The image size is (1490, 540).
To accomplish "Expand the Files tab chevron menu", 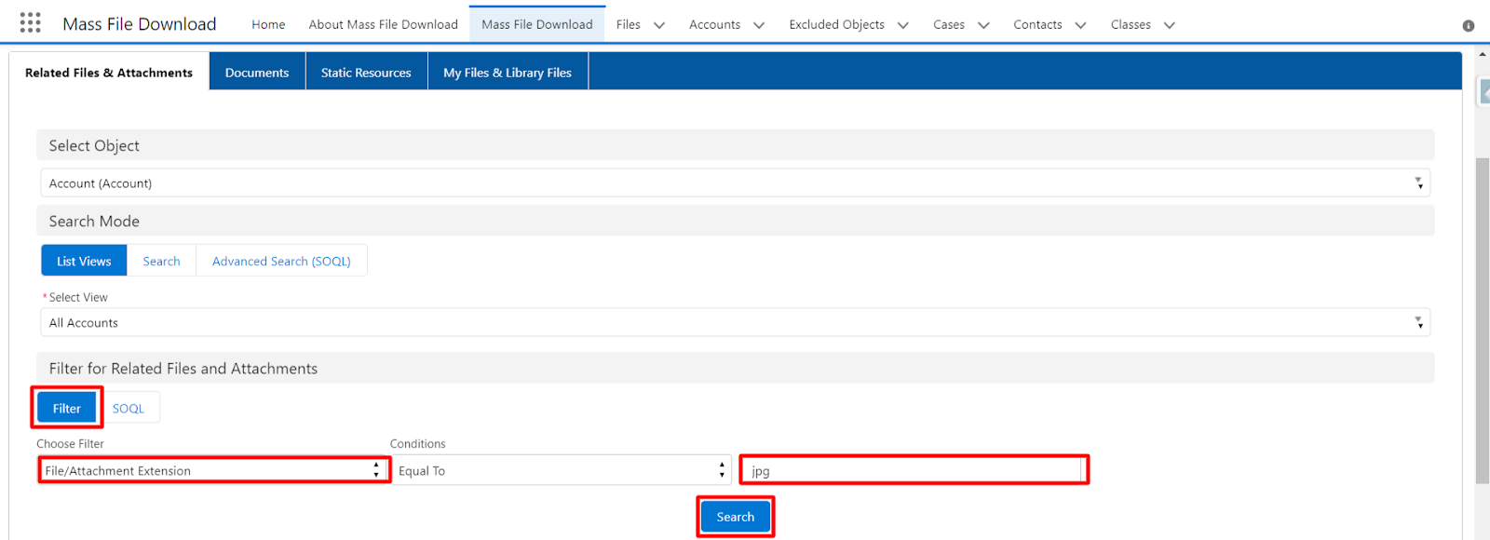I will click(x=659, y=25).
